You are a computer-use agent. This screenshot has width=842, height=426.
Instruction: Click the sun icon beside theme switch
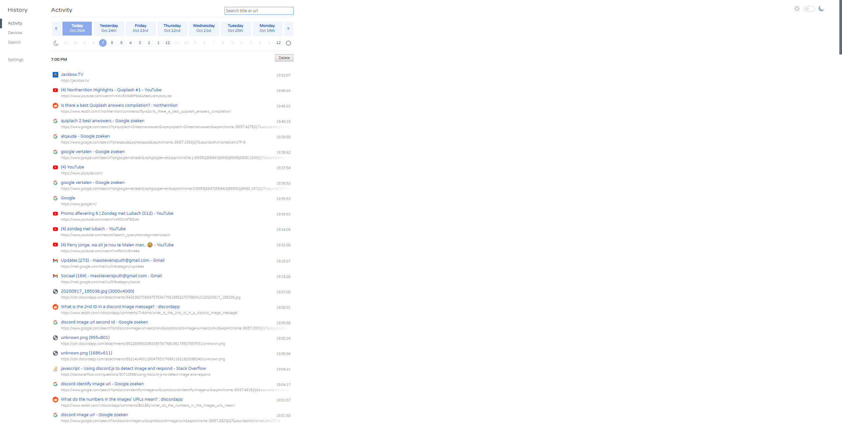[797, 9]
